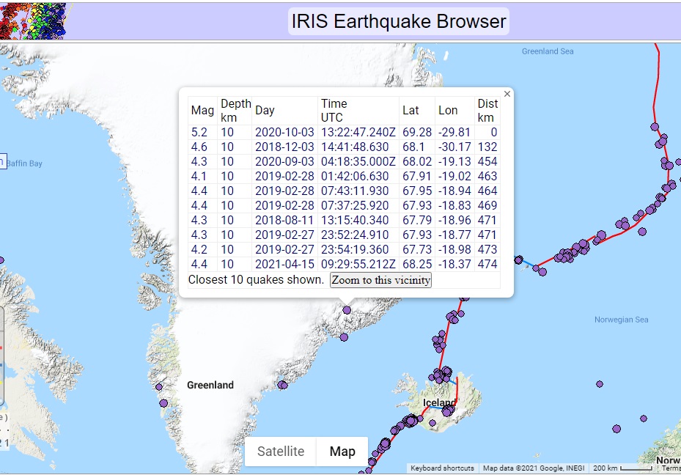Switch to Satellite view
This screenshot has width=681, height=475.
[x=281, y=451]
